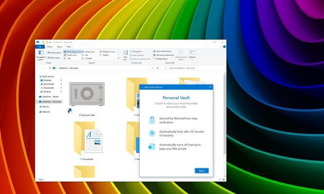The width and height of the screenshot is (324, 194).
Task: Open Pictures in navigation pane
Action: tap(46, 92)
